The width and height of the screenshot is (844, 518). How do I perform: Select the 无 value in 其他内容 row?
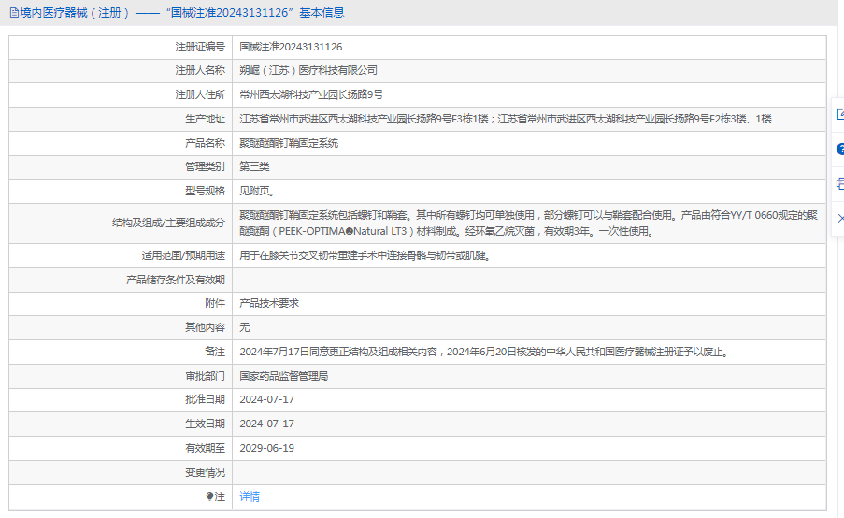pyautogui.click(x=244, y=327)
